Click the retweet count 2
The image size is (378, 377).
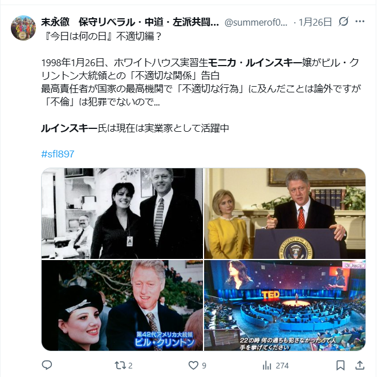(130, 366)
